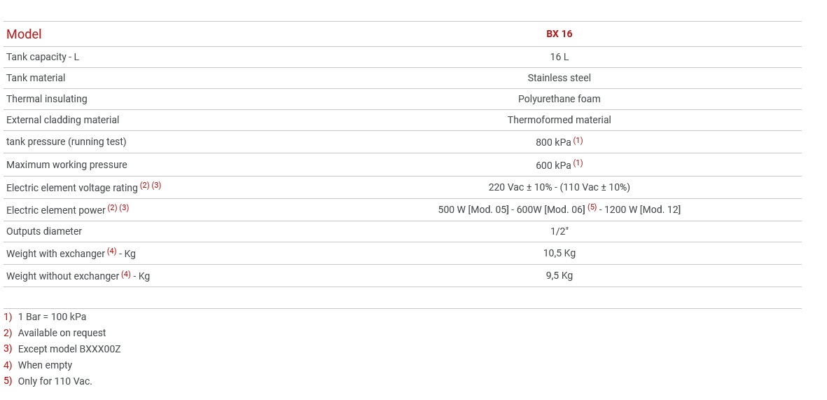827x400 pixels.
Task: Click the "Only for 110 Vac." note
Action: point(55,381)
